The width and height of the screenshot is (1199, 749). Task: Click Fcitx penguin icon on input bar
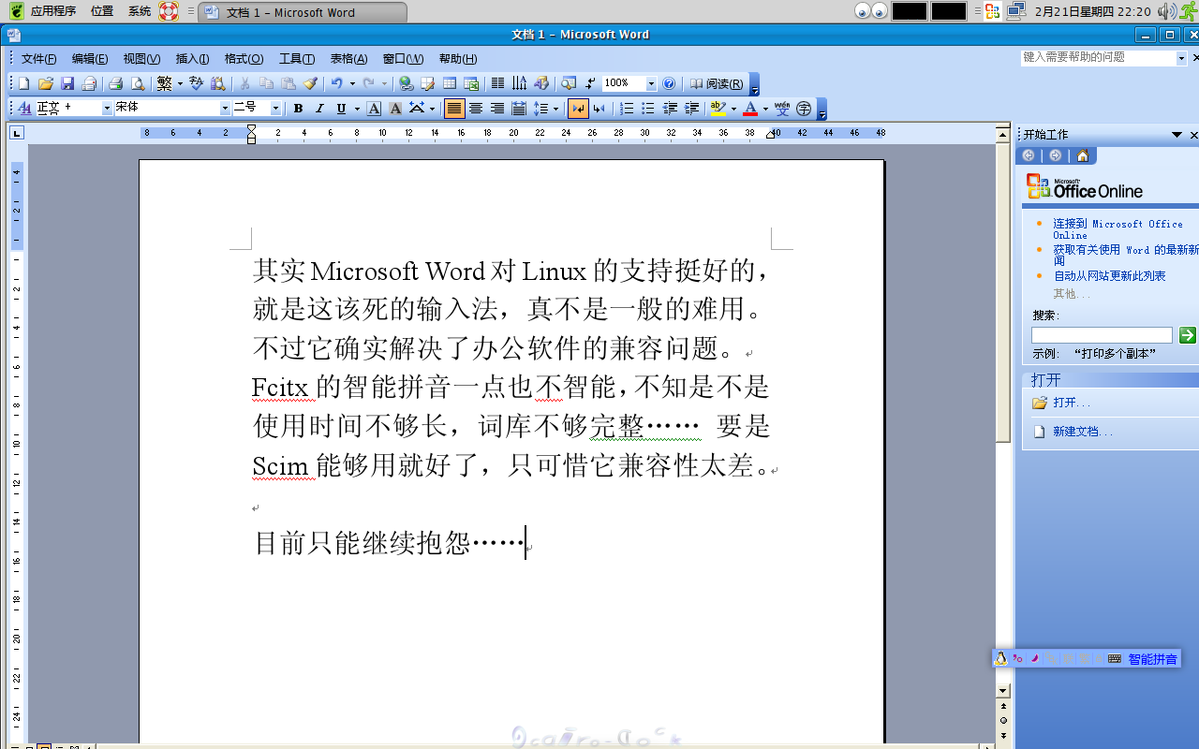(1000, 659)
